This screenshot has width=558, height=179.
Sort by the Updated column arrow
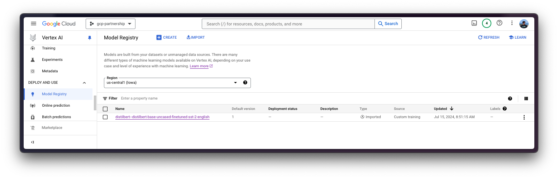[452, 108]
